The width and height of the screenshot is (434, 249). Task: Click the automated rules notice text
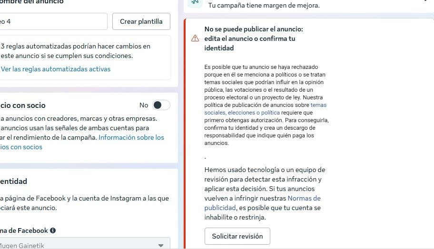(x=75, y=51)
